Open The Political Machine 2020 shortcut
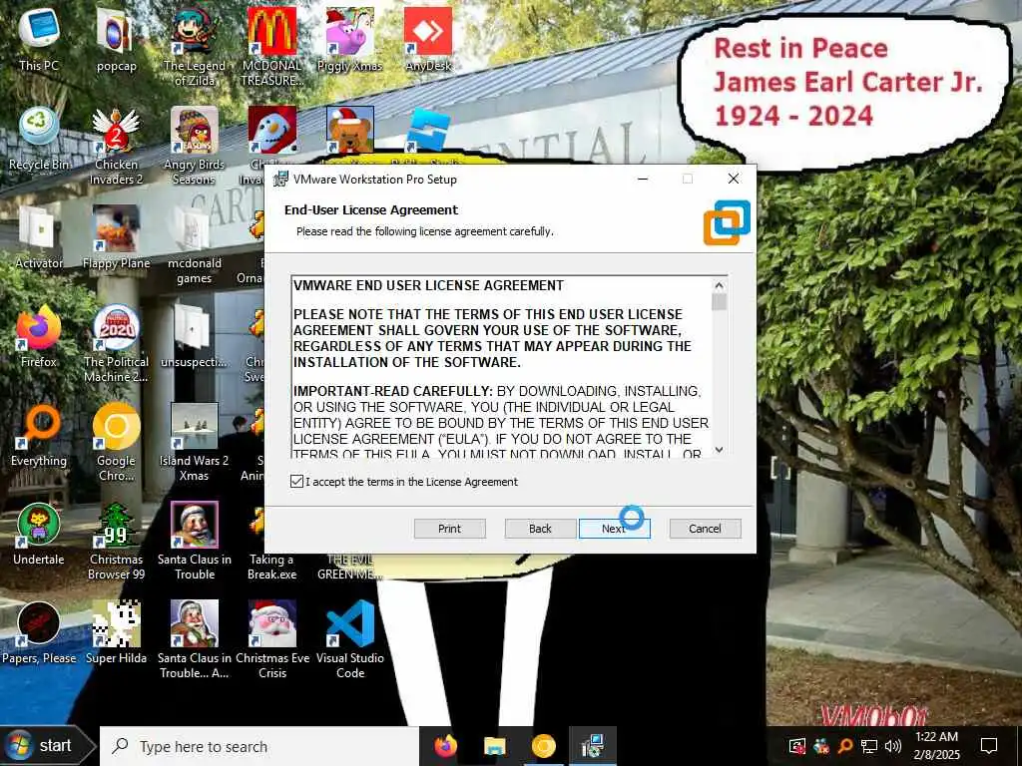The height and width of the screenshot is (766, 1022). coord(116,344)
